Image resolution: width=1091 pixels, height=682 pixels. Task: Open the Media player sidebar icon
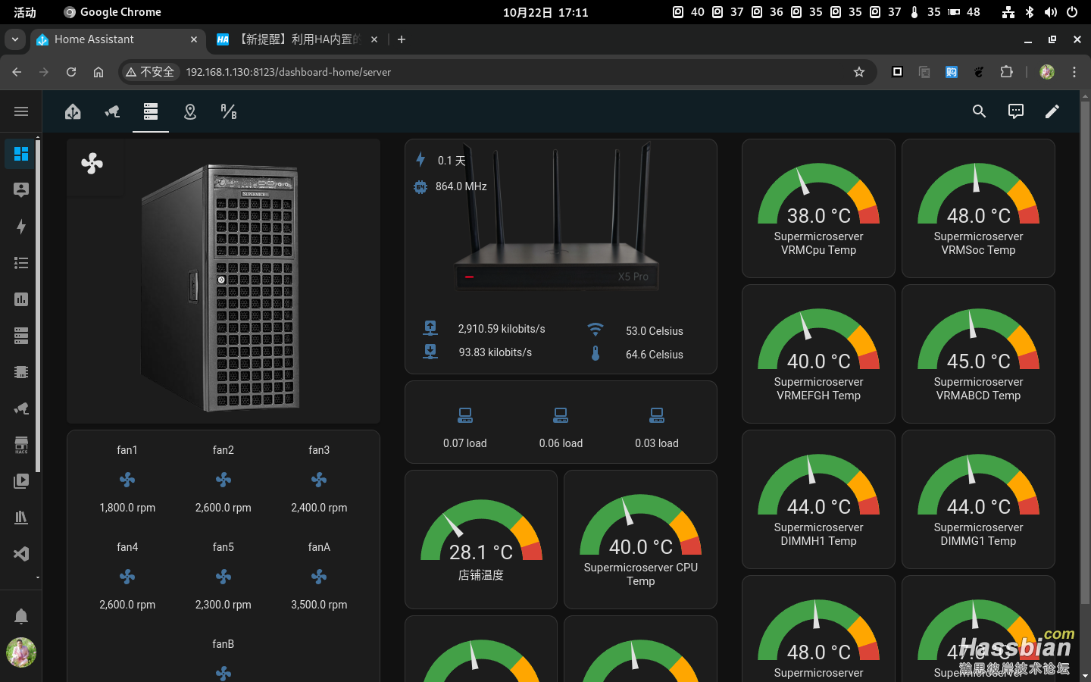21,481
